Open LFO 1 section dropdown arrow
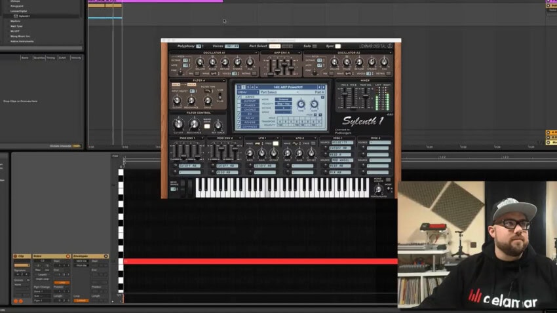This screenshot has width=557, height=313. [277, 138]
